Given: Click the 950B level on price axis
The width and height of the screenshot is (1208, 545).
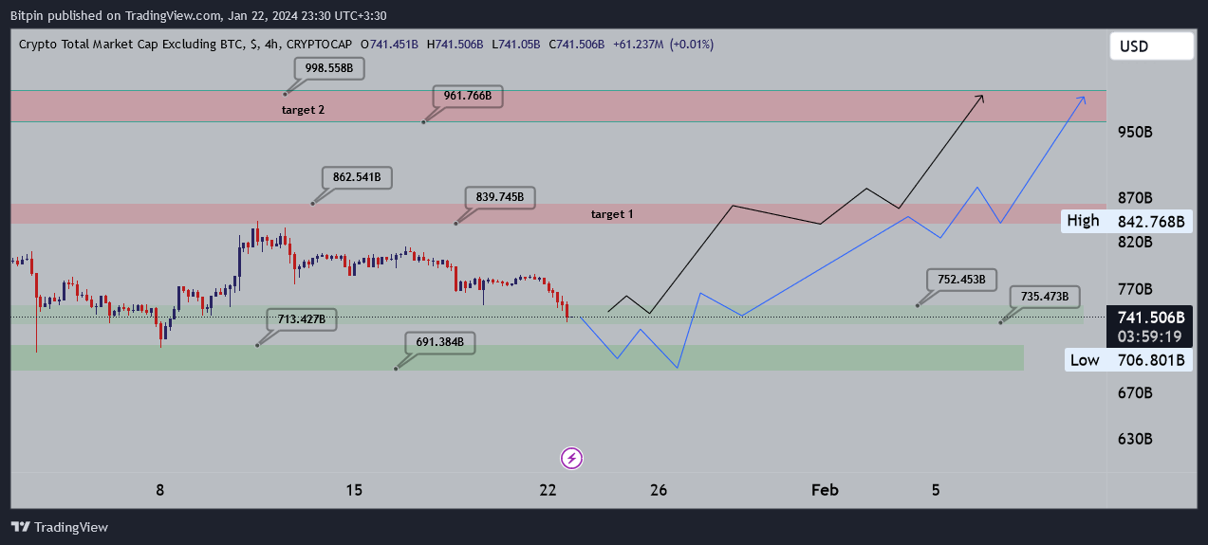Looking at the screenshot, I should coord(1135,131).
